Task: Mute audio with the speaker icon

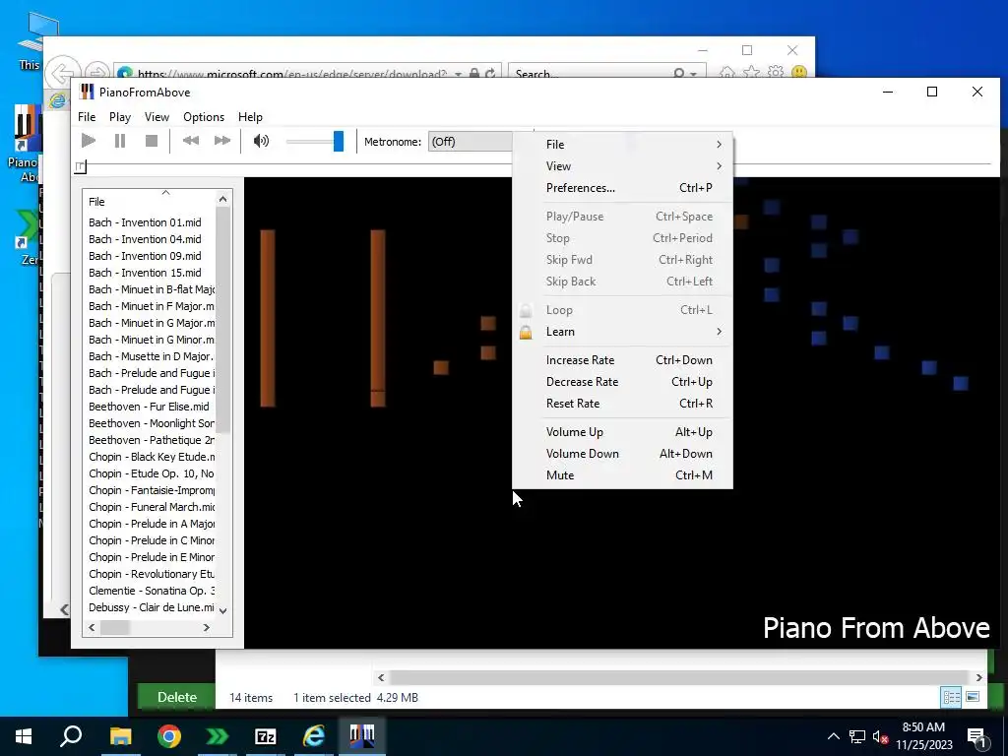Action: click(261, 141)
